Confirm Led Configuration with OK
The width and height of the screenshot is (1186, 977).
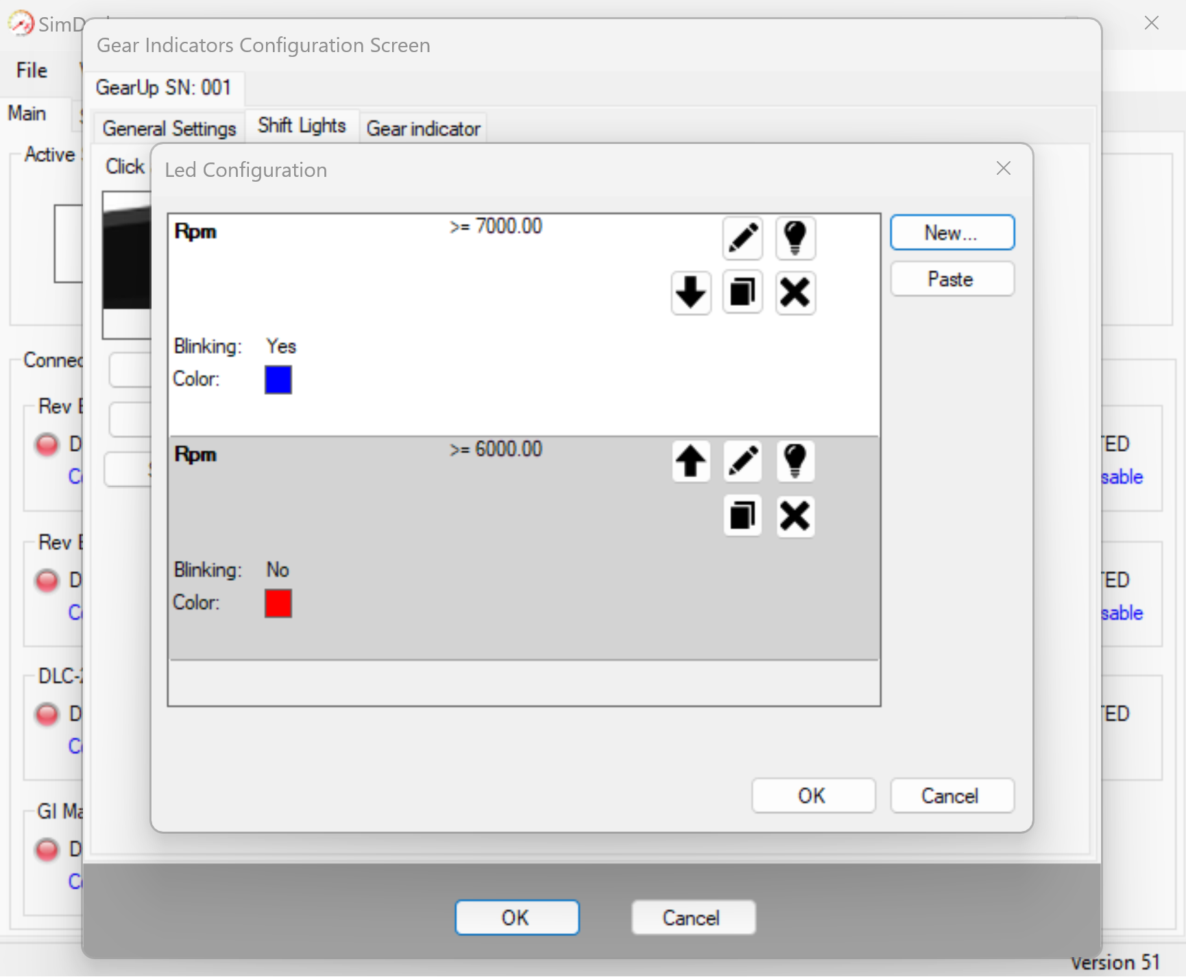813,796
